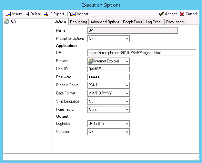Switch to the DataLoader tab

click(175, 22)
